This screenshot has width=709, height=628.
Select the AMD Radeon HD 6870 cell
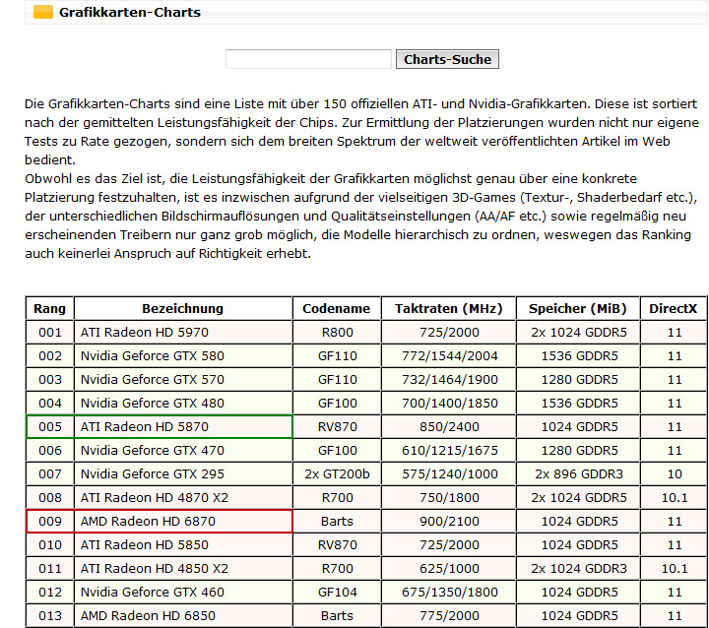pyautogui.click(x=183, y=522)
